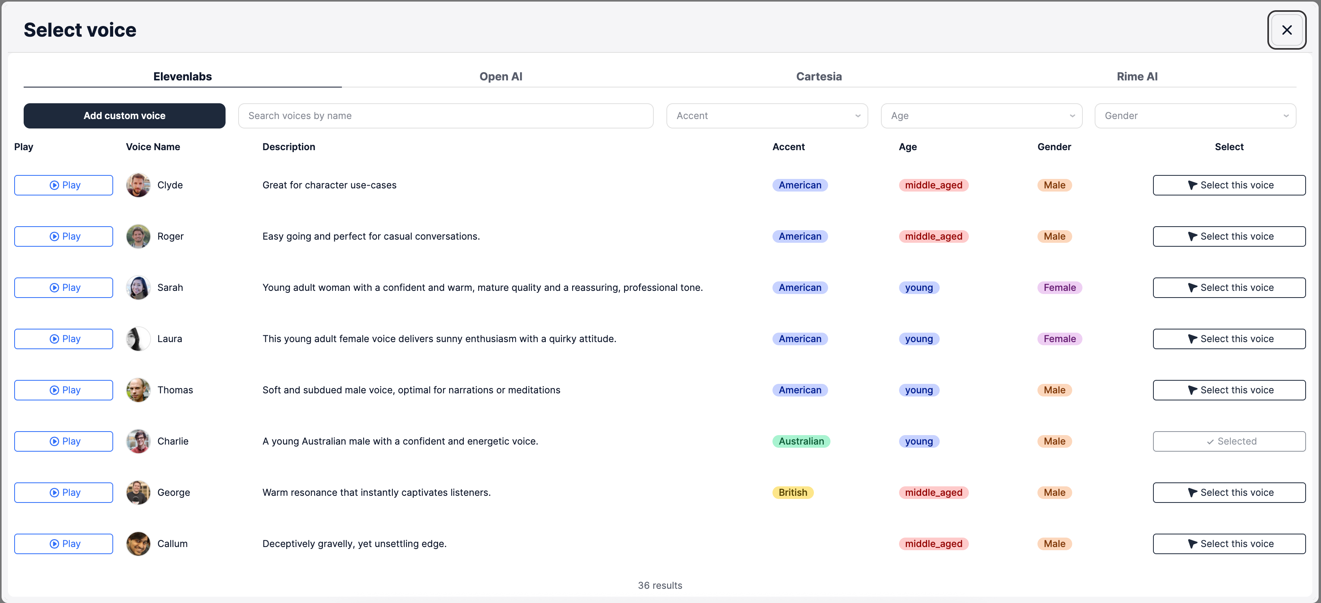Viewport: 1321px width, 603px height.
Task: Click Roger's avatar picture
Action: tap(138, 236)
